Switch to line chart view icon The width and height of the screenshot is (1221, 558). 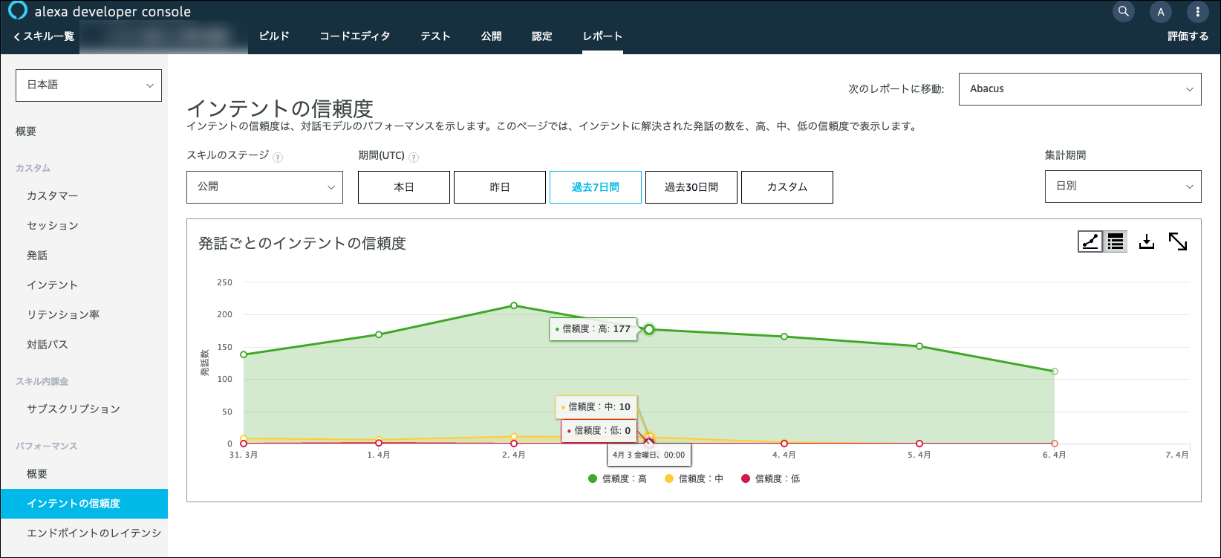tap(1090, 241)
